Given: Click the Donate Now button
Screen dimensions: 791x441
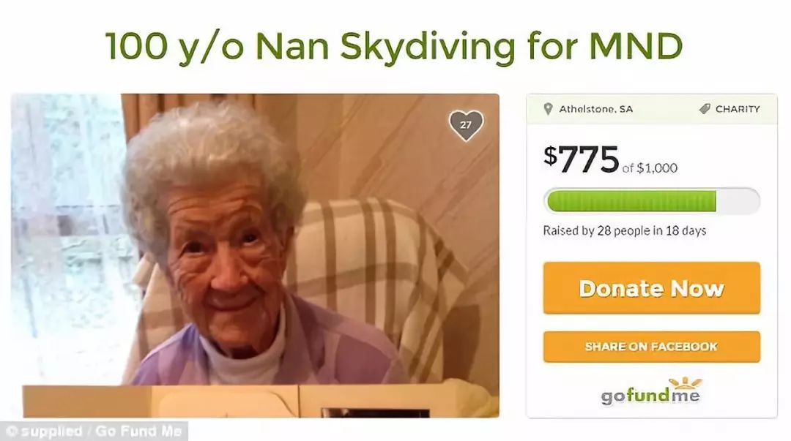Looking at the screenshot, I should click(x=651, y=288).
